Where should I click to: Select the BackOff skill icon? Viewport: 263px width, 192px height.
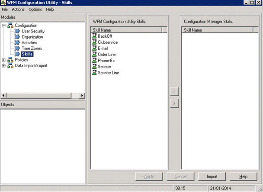pyautogui.click(x=94, y=36)
